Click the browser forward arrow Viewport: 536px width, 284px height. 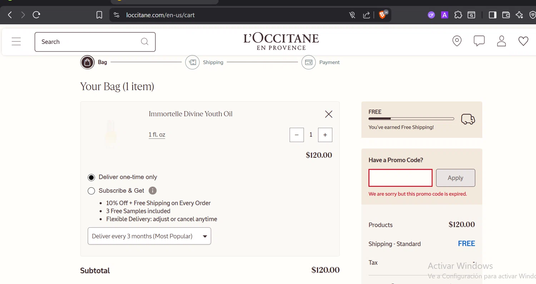[23, 15]
